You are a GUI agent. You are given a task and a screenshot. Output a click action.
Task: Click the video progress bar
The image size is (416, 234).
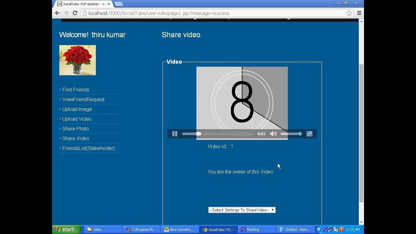coord(217,134)
